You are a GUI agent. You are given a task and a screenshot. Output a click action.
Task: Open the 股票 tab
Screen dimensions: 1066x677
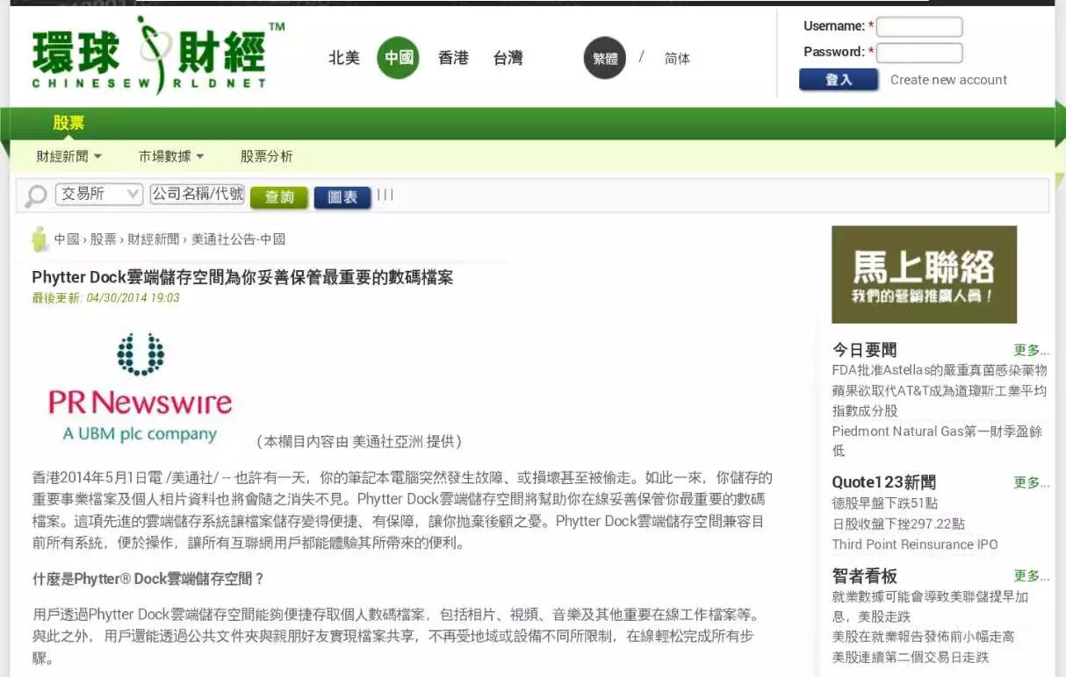point(68,123)
